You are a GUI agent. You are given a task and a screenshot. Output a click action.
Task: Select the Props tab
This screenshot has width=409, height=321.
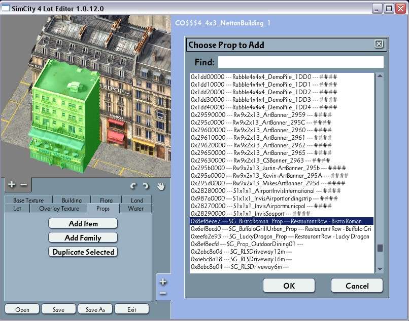tap(103, 209)
